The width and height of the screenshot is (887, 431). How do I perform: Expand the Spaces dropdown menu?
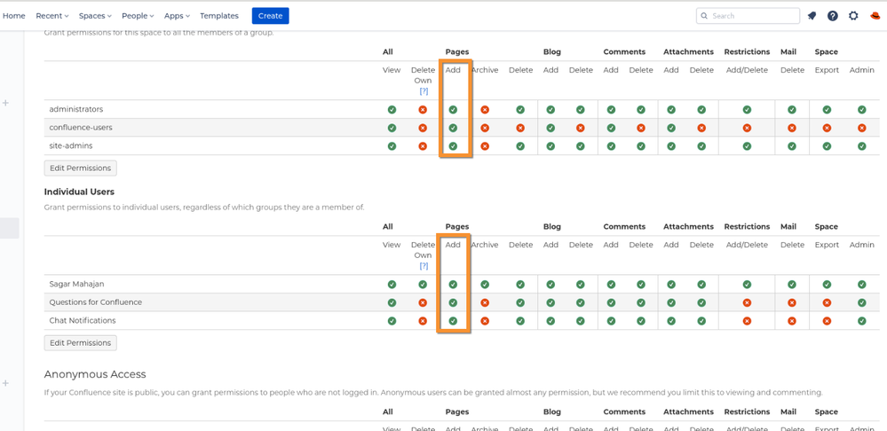pos(95,16)
